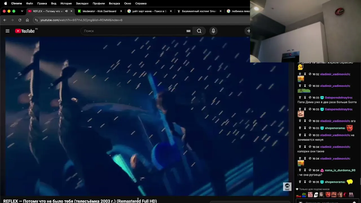Click the yellow emote in shopenorama's 16:35 message
The image size is (361, 203).
click(350, 182)
